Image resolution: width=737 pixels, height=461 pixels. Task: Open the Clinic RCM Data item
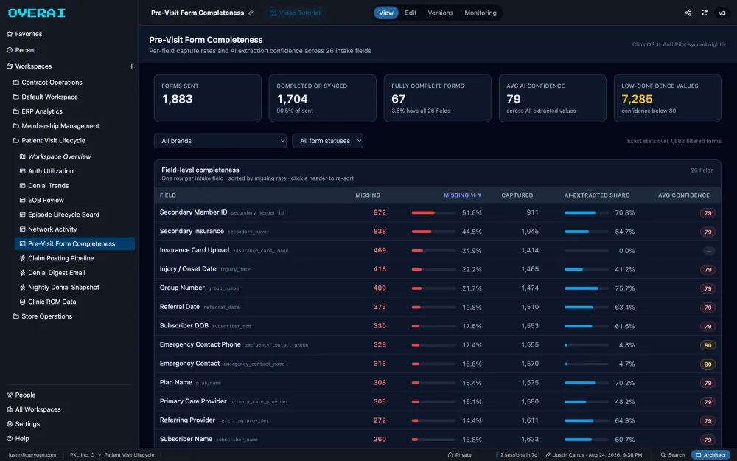[47, 302]
